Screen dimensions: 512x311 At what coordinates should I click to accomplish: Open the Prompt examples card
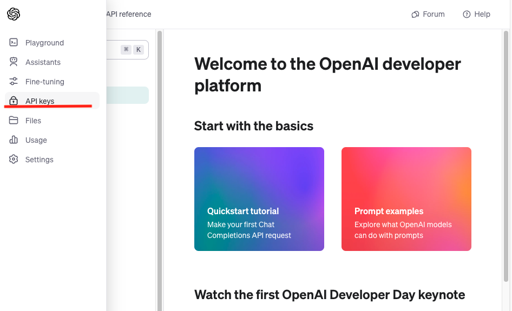pos(406,198)
